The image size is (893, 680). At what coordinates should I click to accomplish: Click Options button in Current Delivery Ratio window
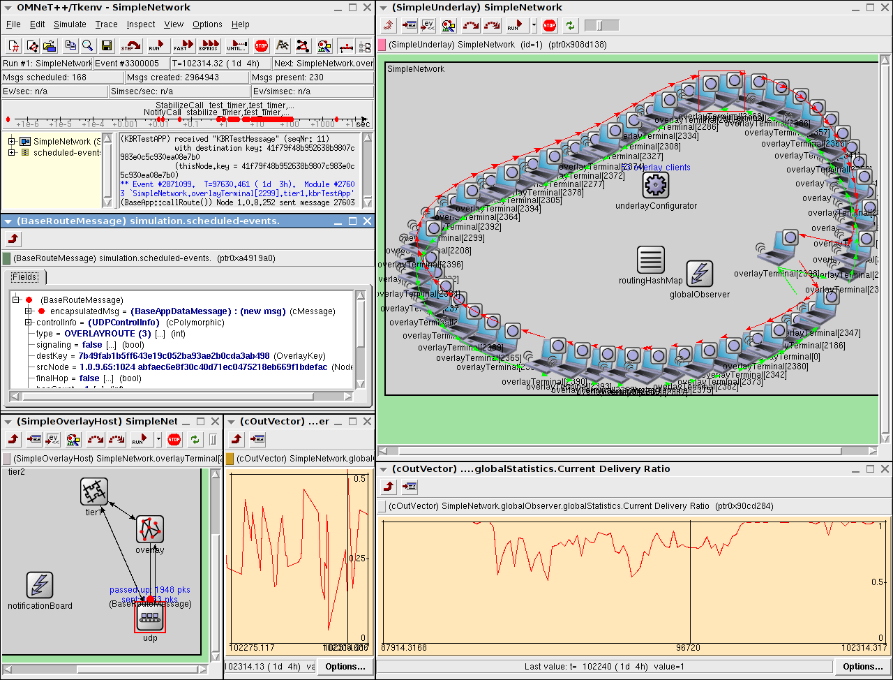[x=863, y=667]
